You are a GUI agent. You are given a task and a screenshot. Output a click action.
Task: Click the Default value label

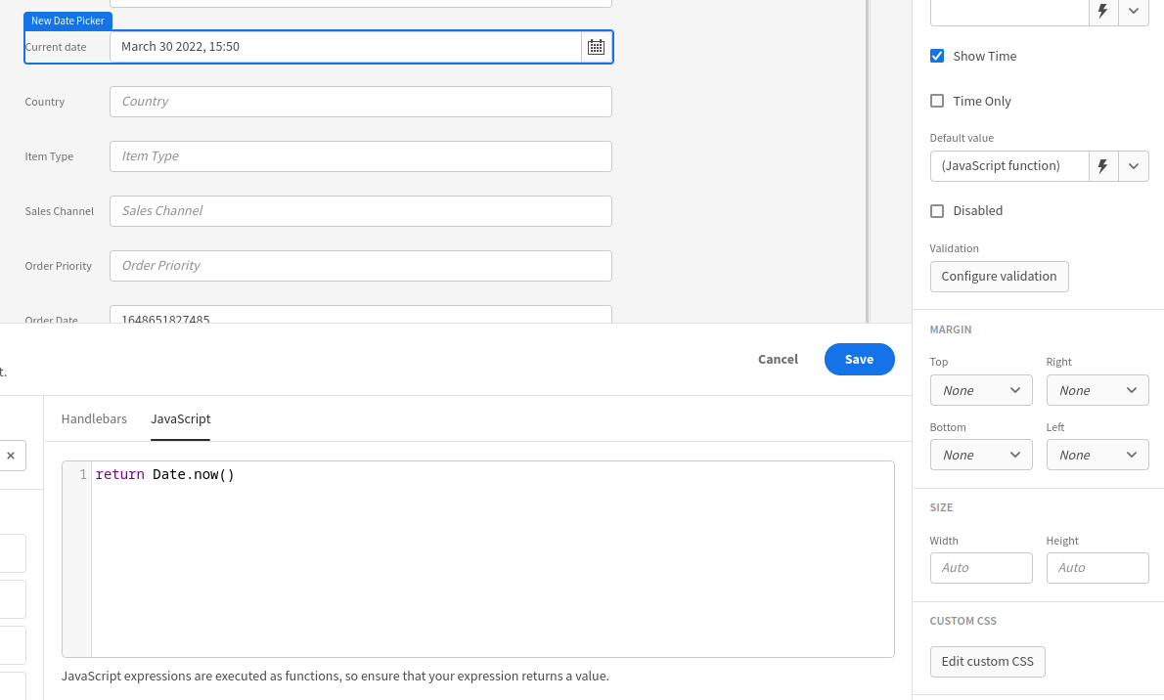point(962,138)
